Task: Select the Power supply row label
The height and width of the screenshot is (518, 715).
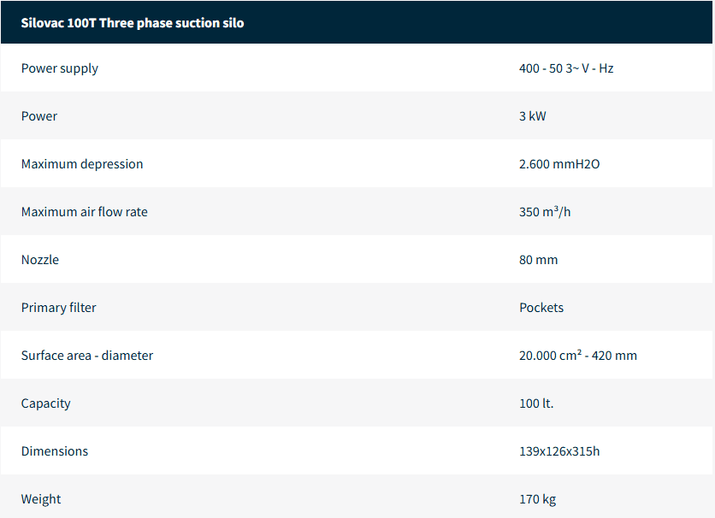Action: click(60, 68)
